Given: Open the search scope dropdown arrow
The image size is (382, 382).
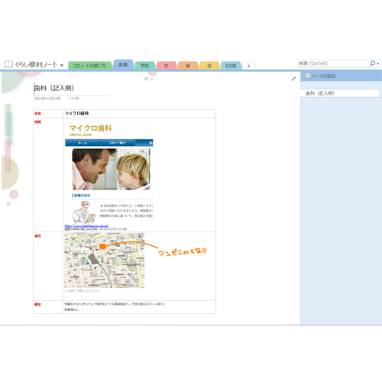Looking at the screenshot, I should point(378,63).
